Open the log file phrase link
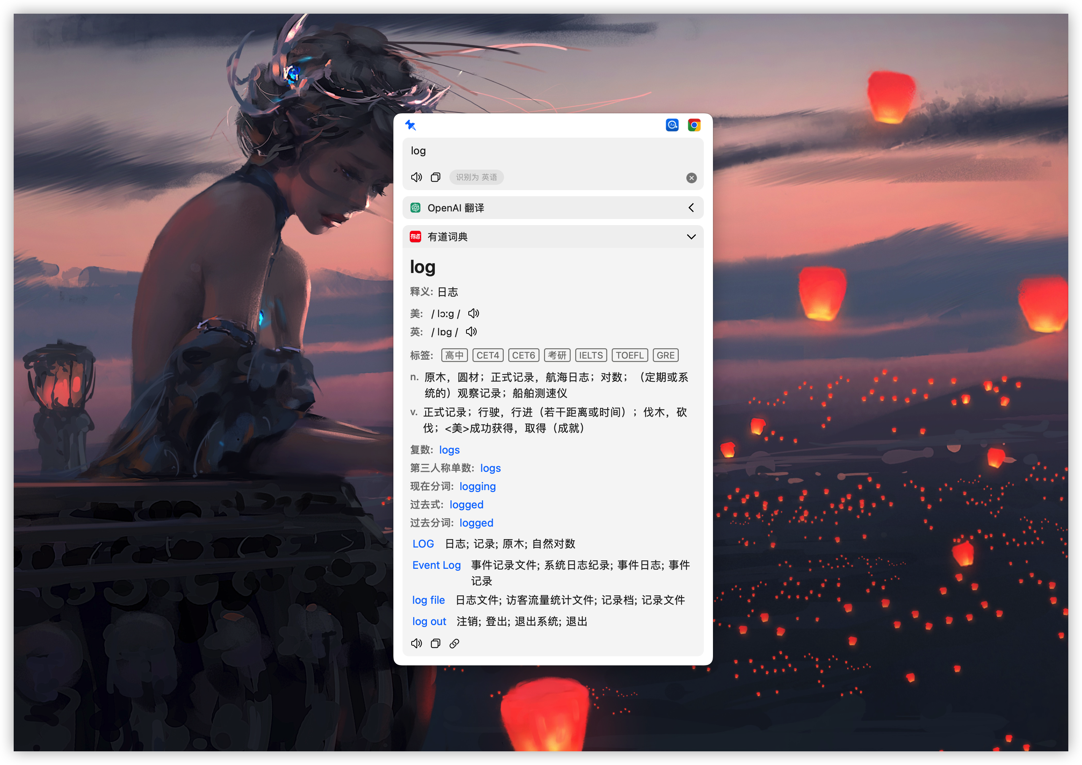The width and height of the screenshot is (1082, 765). tap(428, 600)
